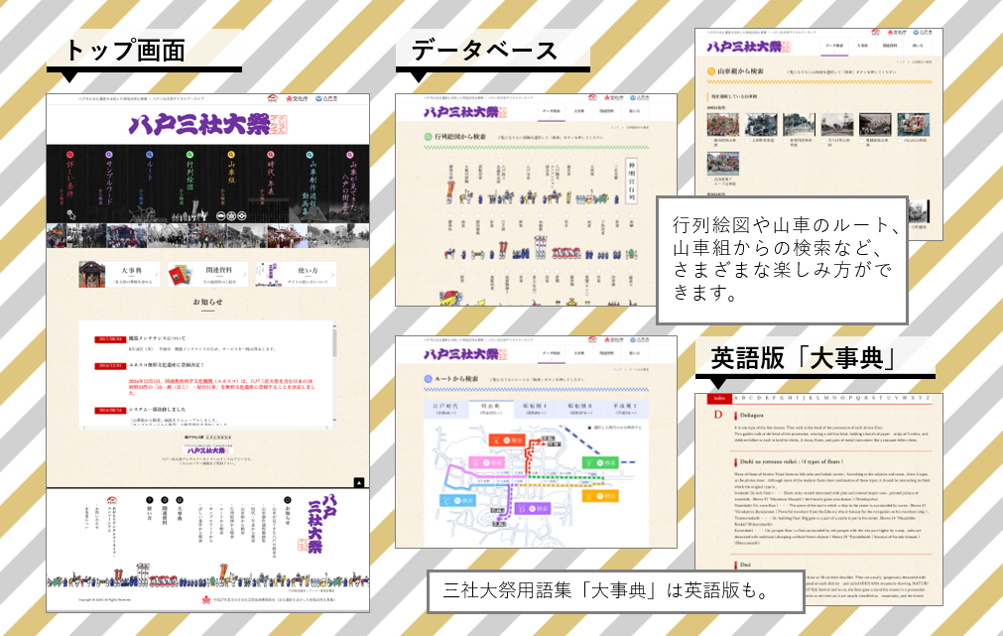Click the pink route B 検索 button
Viewport: 1003px width, 636px height.
click(x=486, y=462)
